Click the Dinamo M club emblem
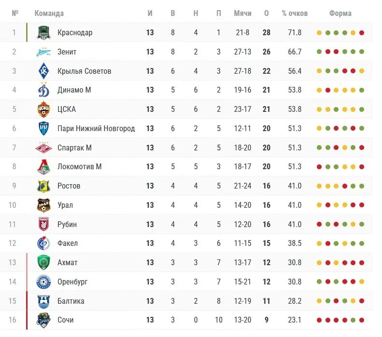 coord(43,90)
